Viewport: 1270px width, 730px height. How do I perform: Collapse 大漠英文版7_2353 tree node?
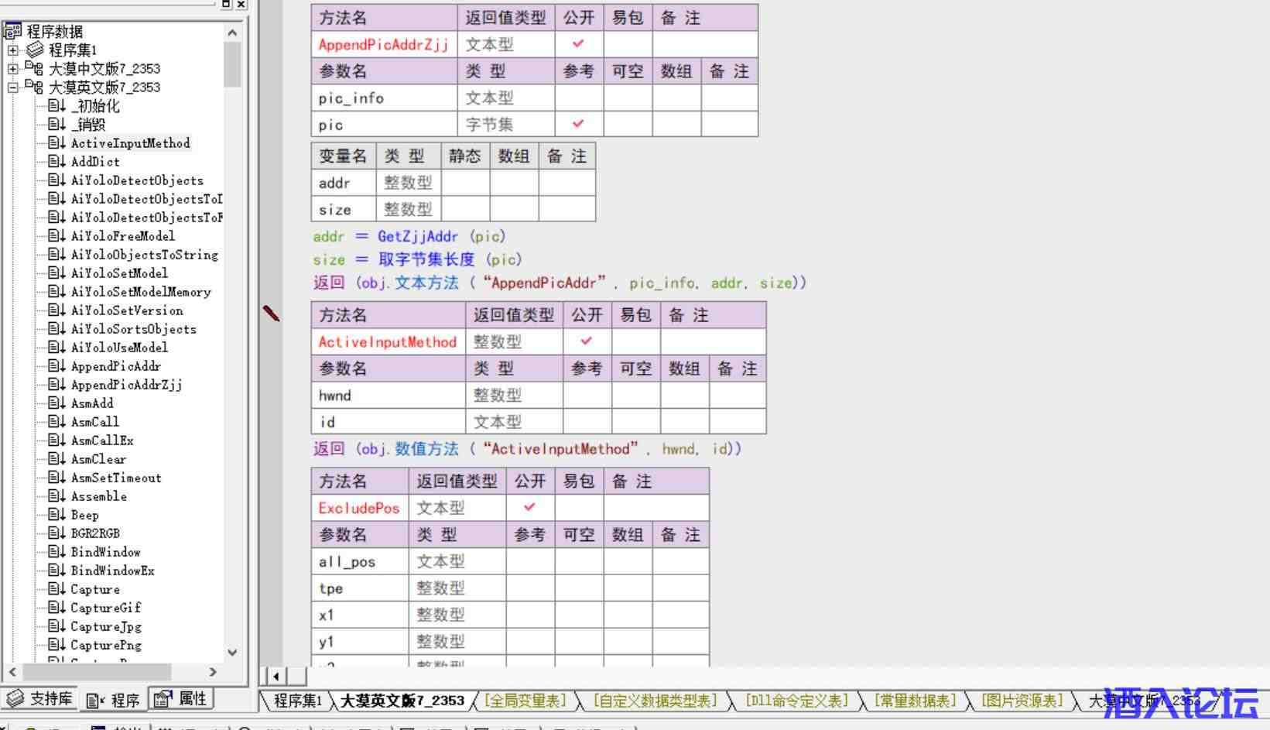(12, 87)
